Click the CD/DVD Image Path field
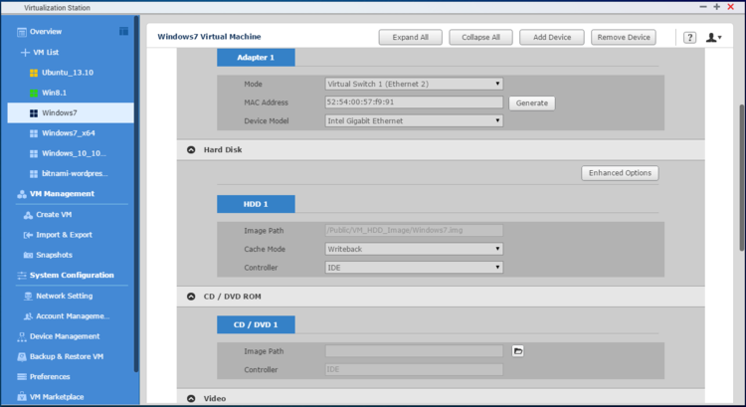The height and width of the screenshot is (407, 746). point(414,351)
